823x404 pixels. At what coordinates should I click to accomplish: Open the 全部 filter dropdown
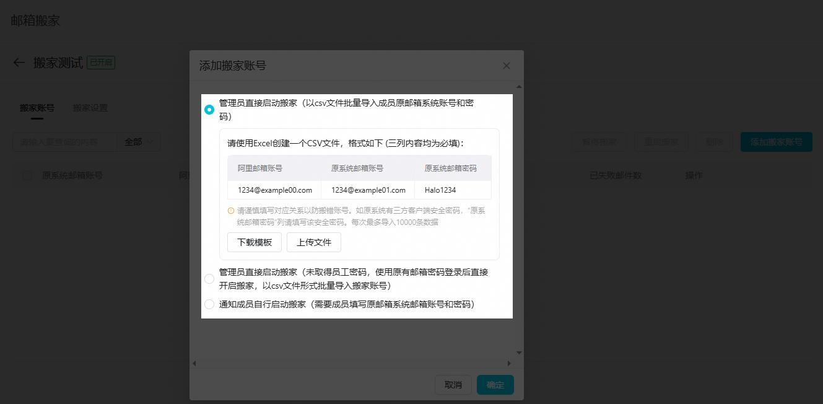139,142
